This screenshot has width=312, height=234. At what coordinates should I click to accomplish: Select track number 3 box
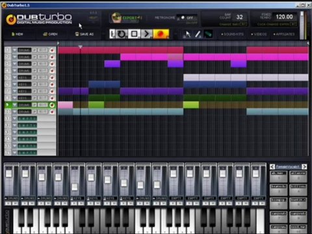8,64
